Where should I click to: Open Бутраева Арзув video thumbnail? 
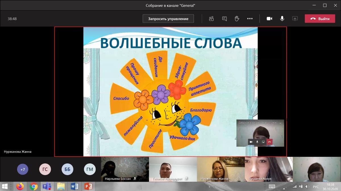click(269, 169)
